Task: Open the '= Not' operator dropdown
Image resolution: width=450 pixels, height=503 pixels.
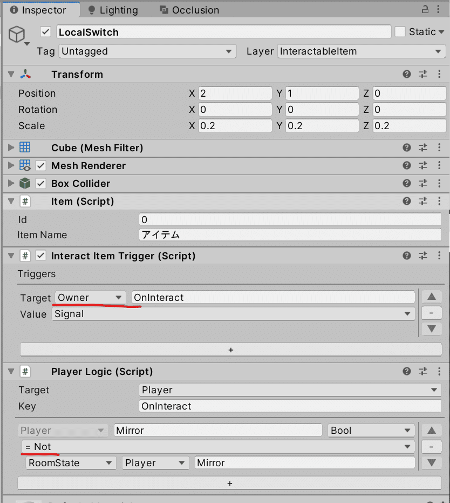Action: point(219,446)
